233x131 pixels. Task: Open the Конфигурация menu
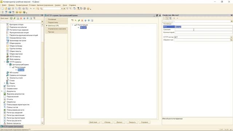tap(22, 5)
